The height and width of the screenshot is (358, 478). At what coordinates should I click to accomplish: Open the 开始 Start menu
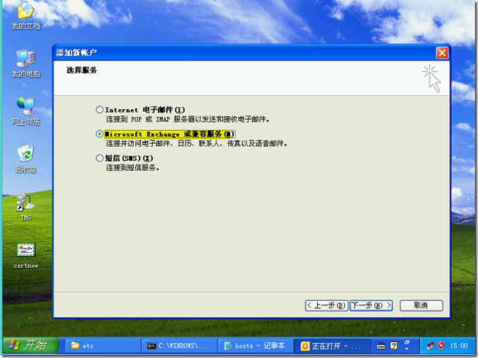point(30,345)
